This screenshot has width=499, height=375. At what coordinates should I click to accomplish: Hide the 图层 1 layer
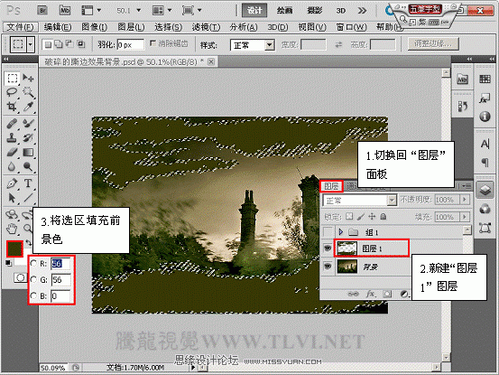click(328, 248)
